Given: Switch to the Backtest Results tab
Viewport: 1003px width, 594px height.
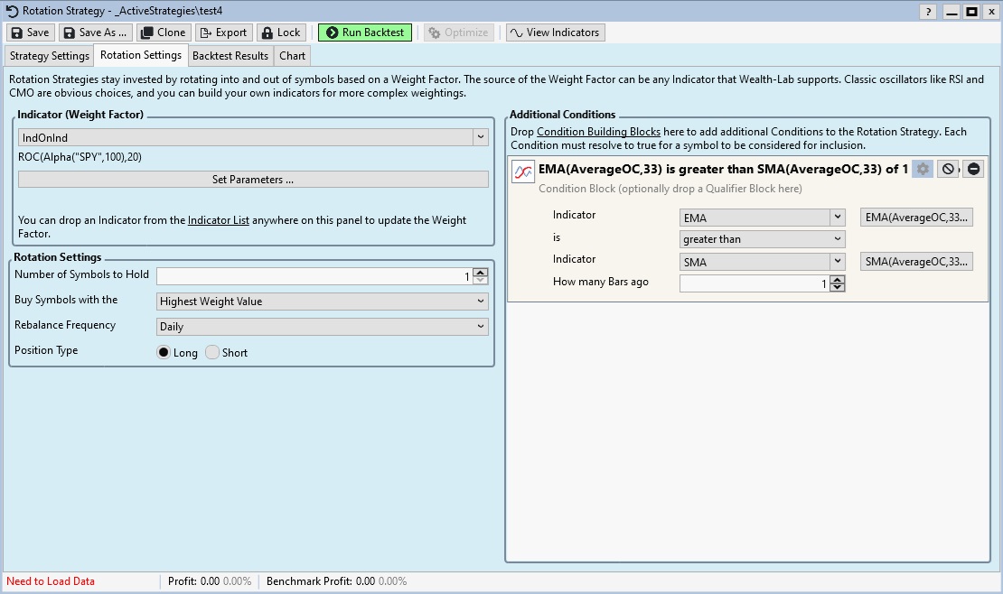Looking at the screenshot, I should click(x=230, y=56).
